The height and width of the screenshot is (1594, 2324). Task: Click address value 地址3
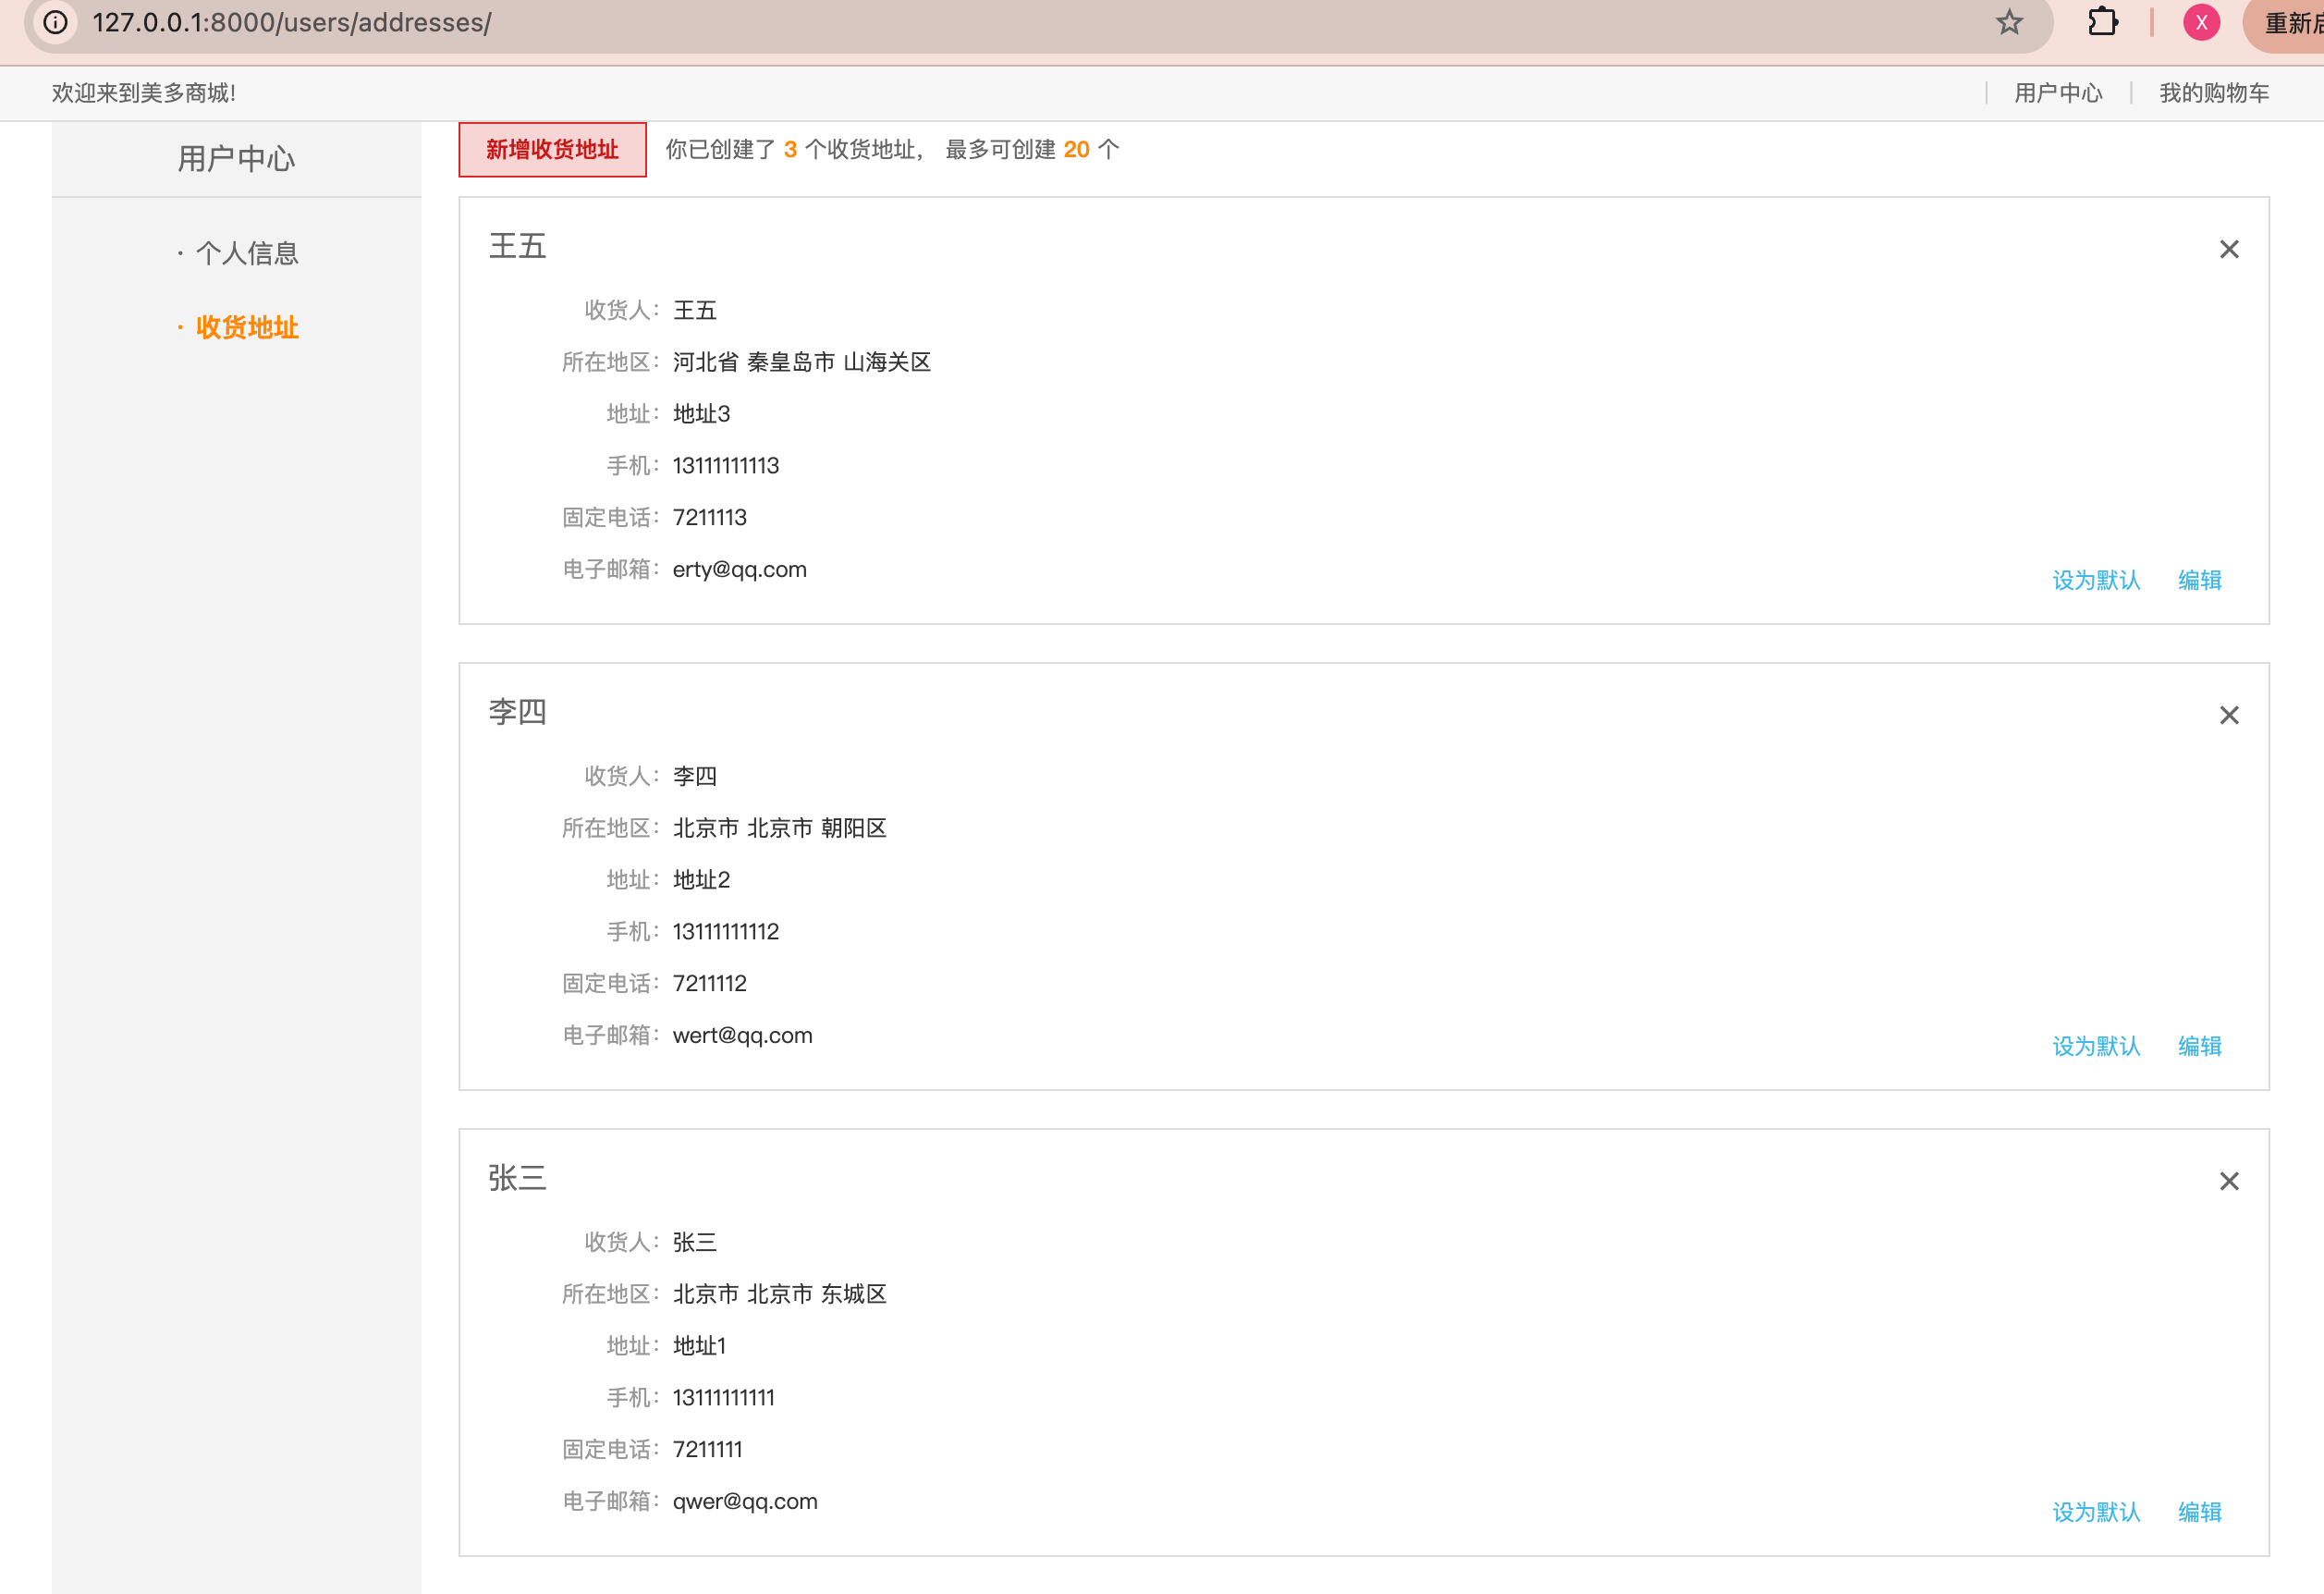pyautogui.click(x=702, y=414)
